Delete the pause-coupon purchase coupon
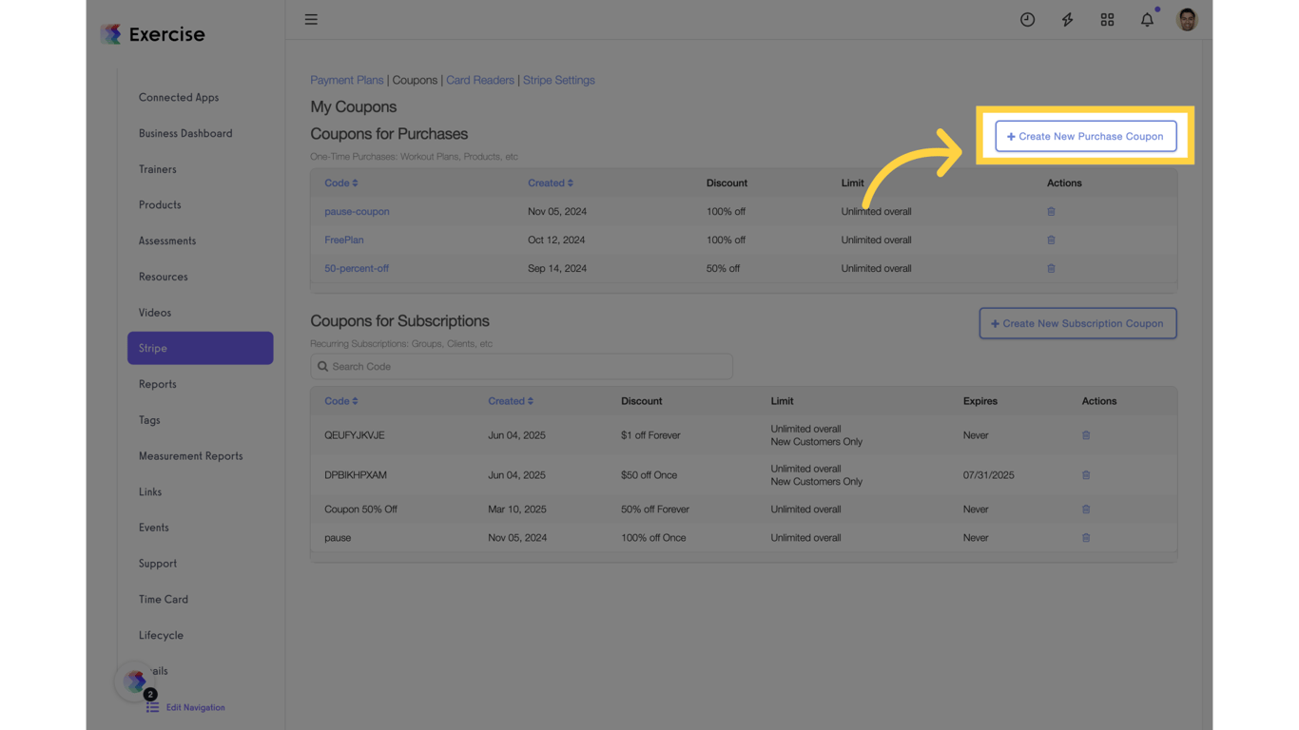Image resolution: width=1299 pixels, height=730 pixels. coord(1051,211)
